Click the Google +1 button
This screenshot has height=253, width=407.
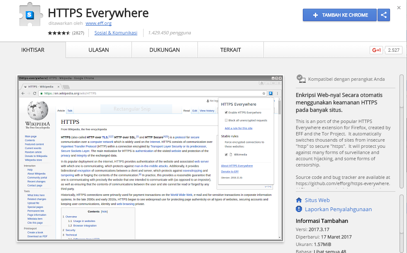click(x=376, y=50)
